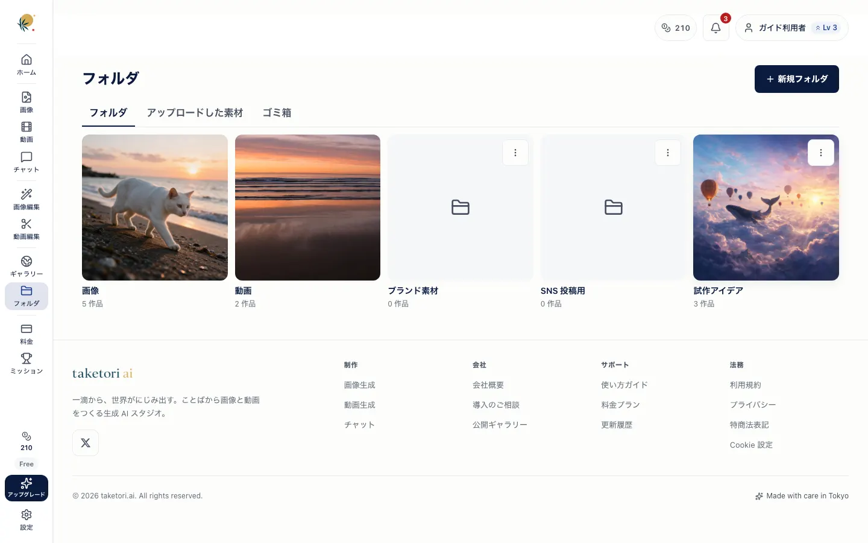Open the チャット chat sidebar icon

(27, 162)
